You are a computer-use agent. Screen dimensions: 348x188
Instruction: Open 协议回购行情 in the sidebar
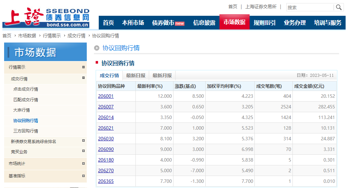25,120
